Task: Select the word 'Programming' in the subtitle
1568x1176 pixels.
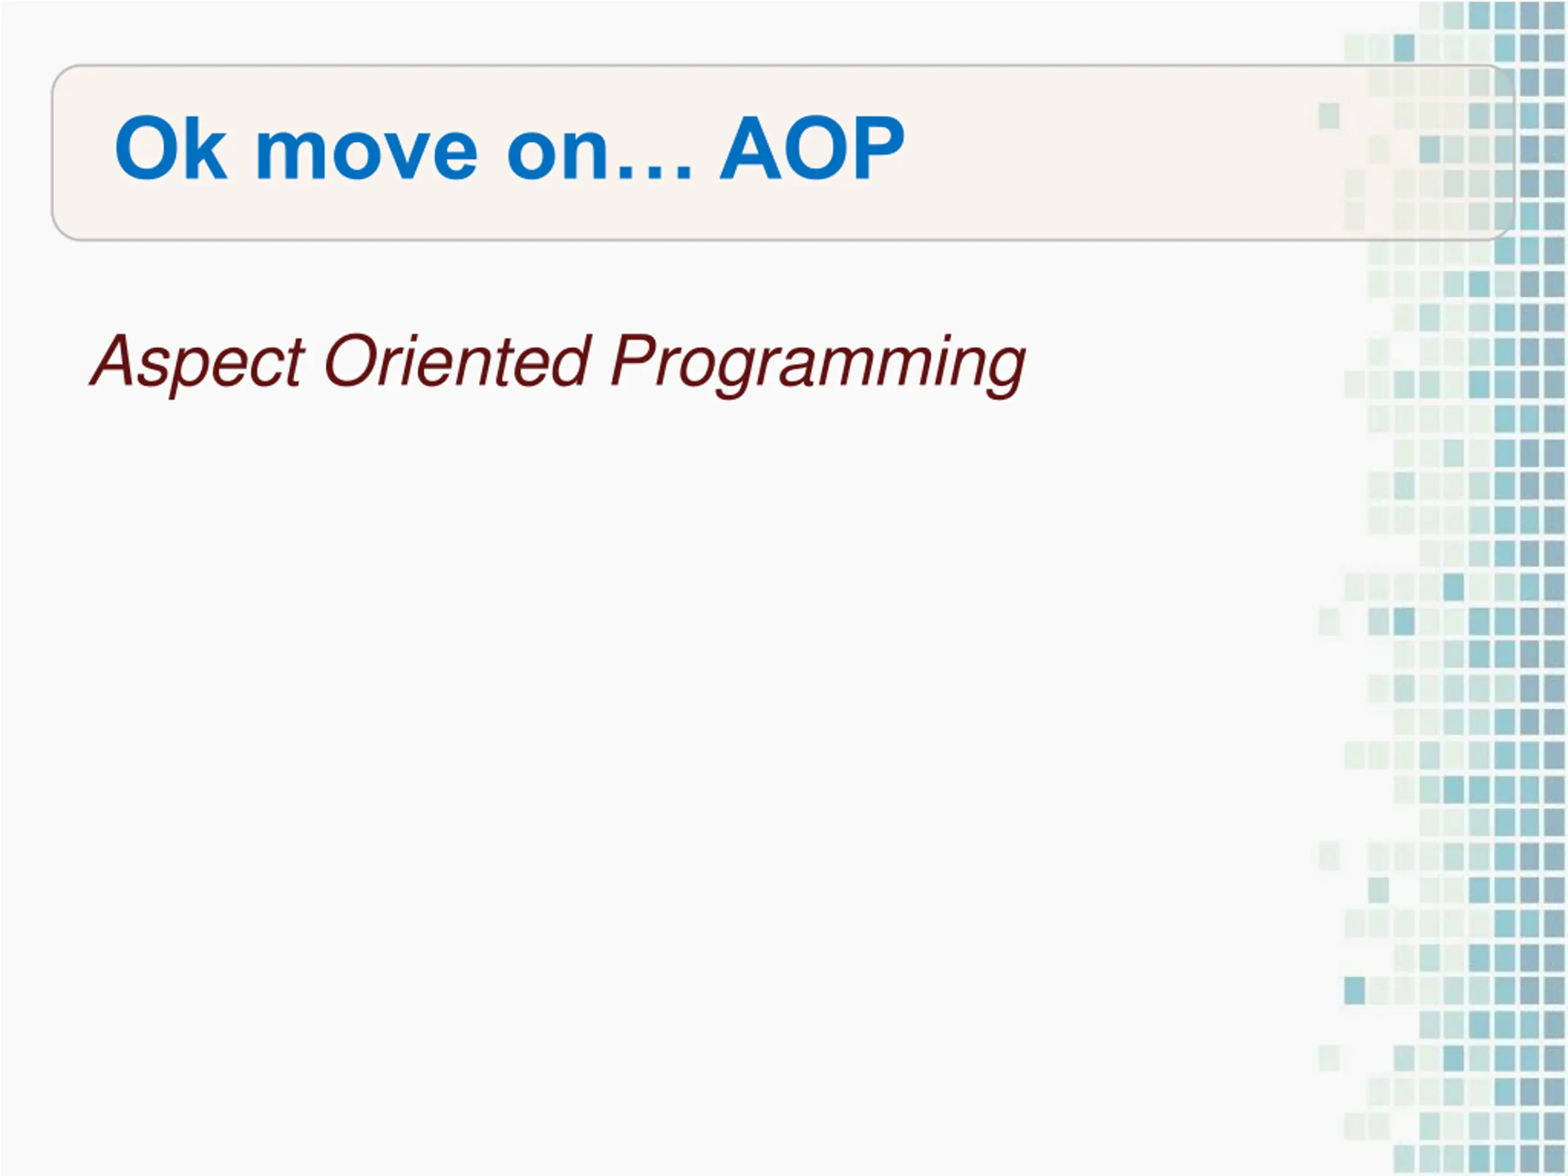Action: tap(817, 364)
